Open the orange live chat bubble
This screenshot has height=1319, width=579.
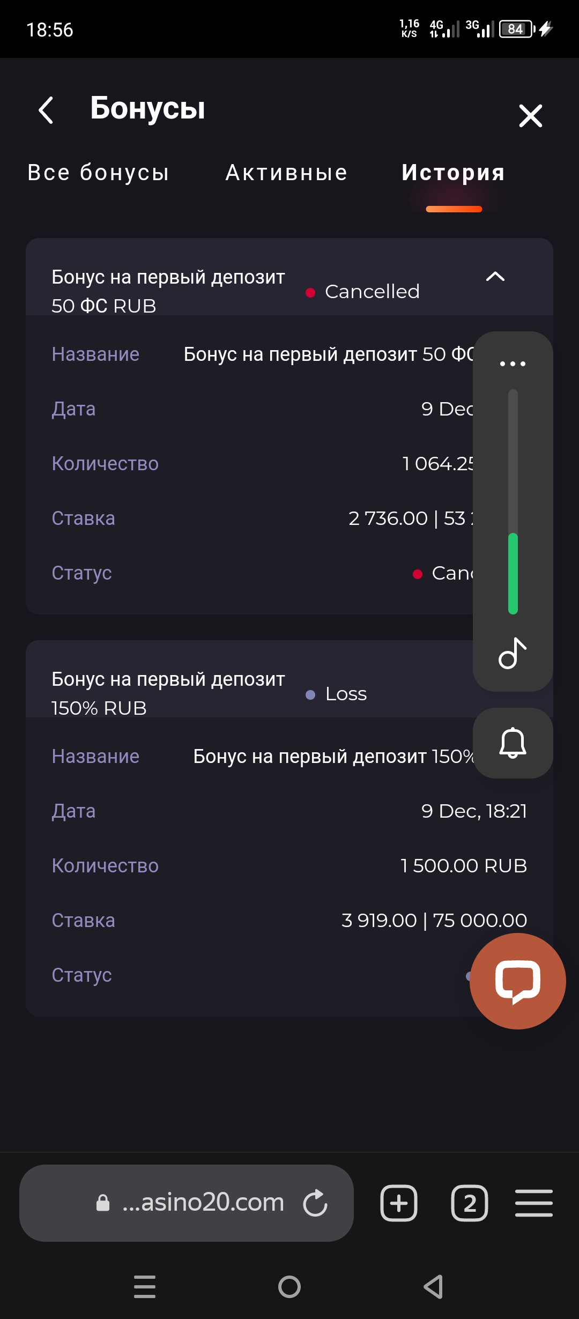click(x=517, y=981)
